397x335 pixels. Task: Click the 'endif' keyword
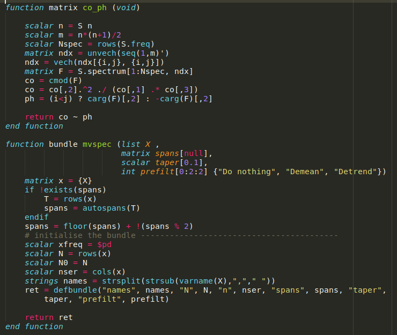(x=36, y=217)
